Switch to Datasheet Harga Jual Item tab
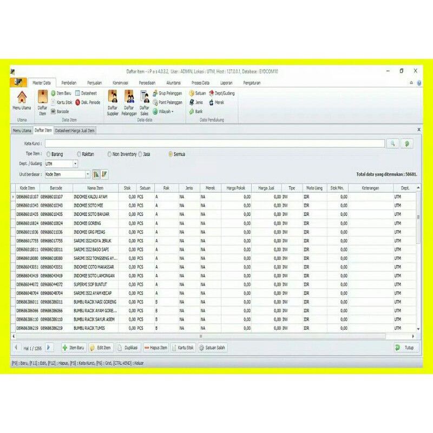The height and width of the screenshot is (433, 433). (75, 130)
